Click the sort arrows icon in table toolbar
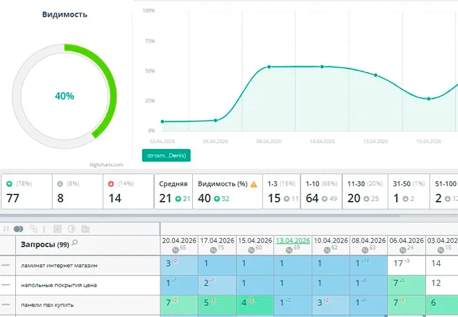Image resolution: width=458 pixels, height=317 pixels. pos(7,228)
